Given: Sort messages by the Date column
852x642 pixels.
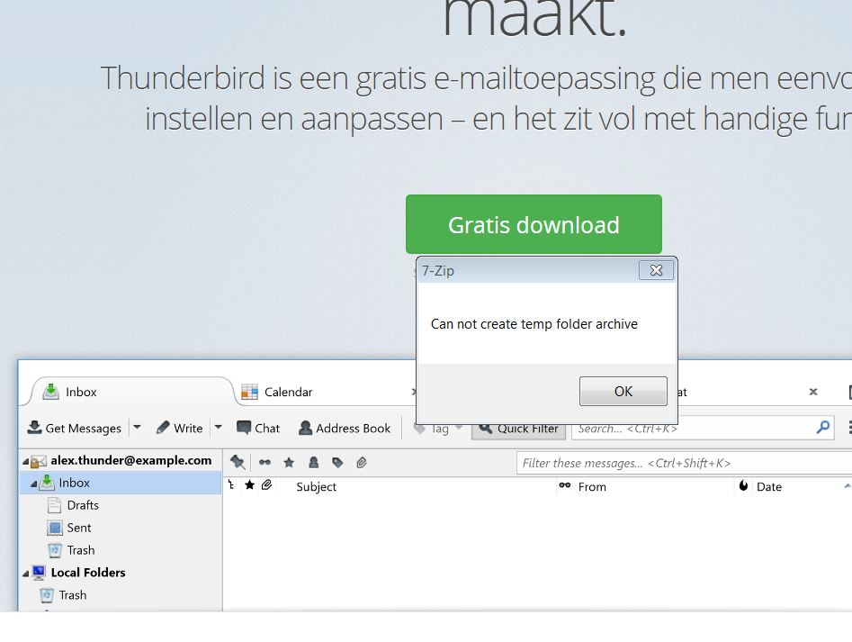Looking at the screenshot, I should pos(769,487).
